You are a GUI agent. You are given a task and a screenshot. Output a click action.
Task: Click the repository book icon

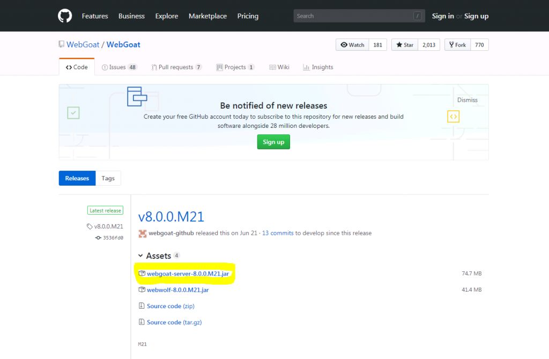(62, 44)
